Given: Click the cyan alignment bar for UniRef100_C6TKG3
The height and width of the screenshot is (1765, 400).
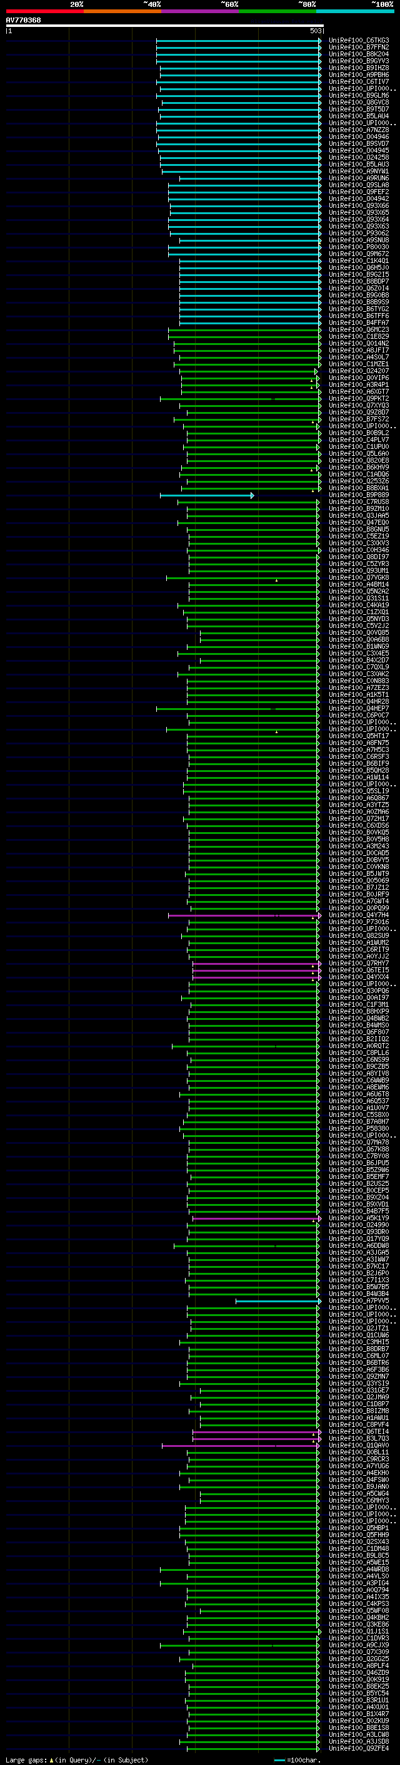Looking at the screenshot, I should pyautogui.click(x=239, y=41).
